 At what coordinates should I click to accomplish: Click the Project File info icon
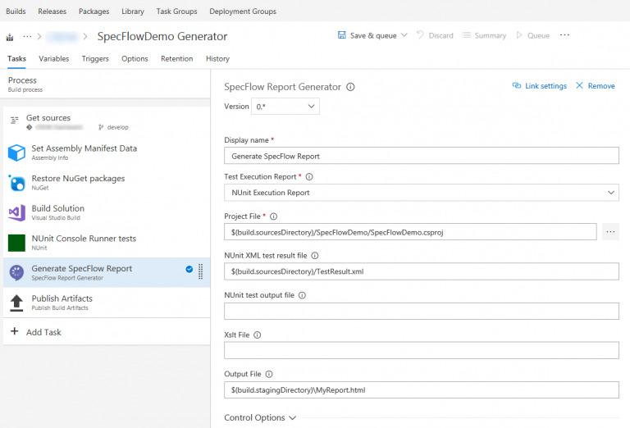[274, 216]
